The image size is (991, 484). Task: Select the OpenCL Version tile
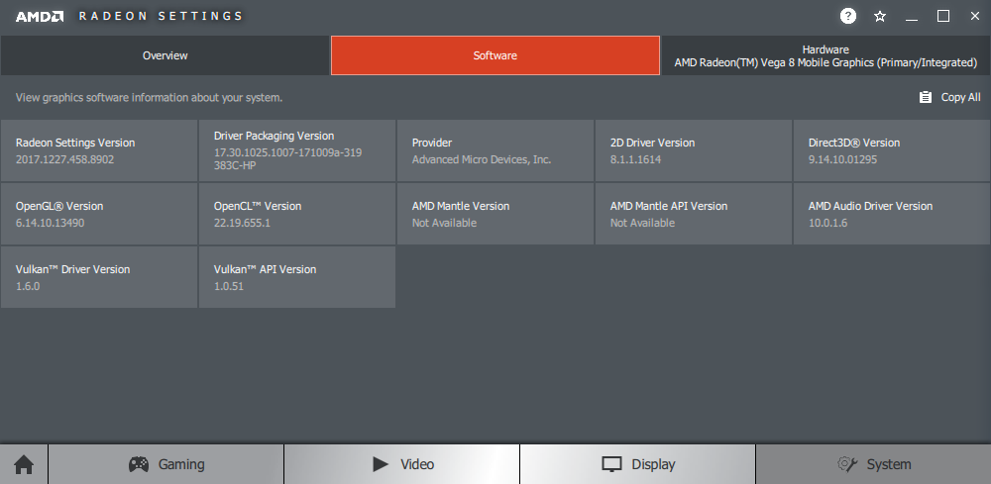point(297,214)
